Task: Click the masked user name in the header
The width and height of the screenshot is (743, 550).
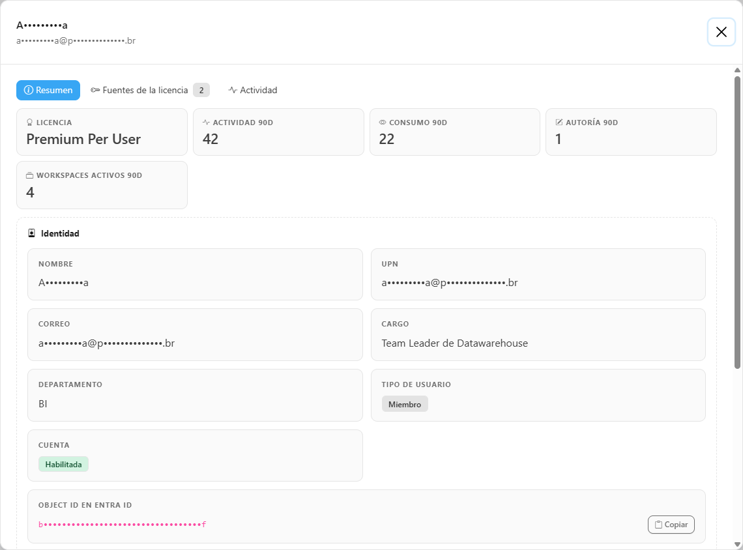Action: 42,25
